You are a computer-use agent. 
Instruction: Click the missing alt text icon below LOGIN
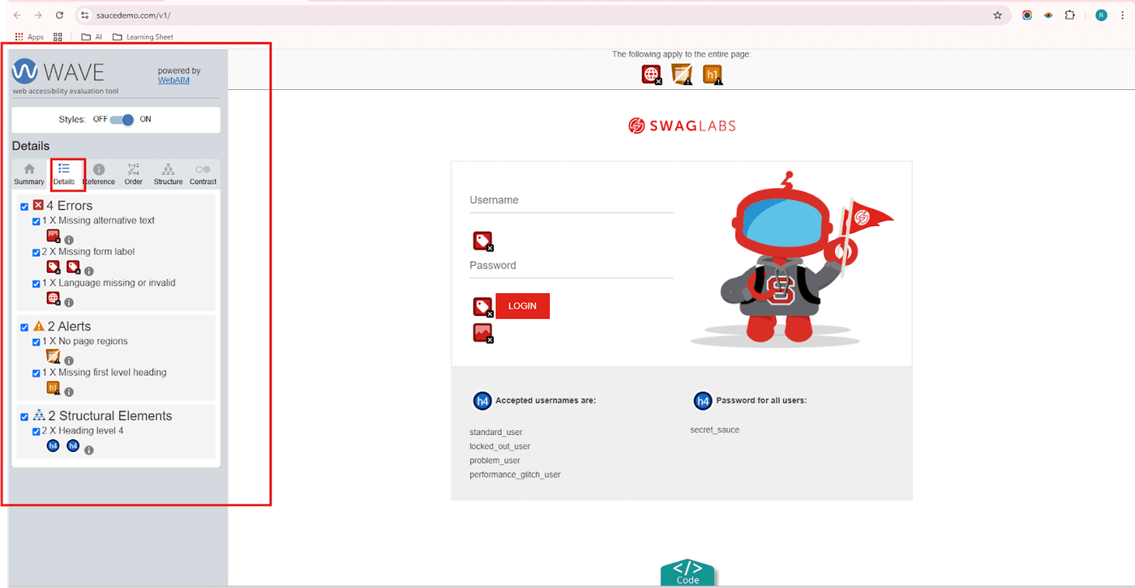click(x=483, y=333)
